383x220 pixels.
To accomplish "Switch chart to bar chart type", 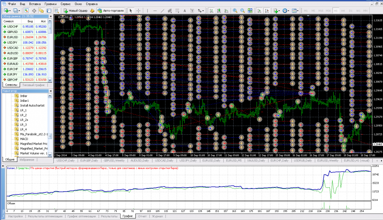I will 211,10.
